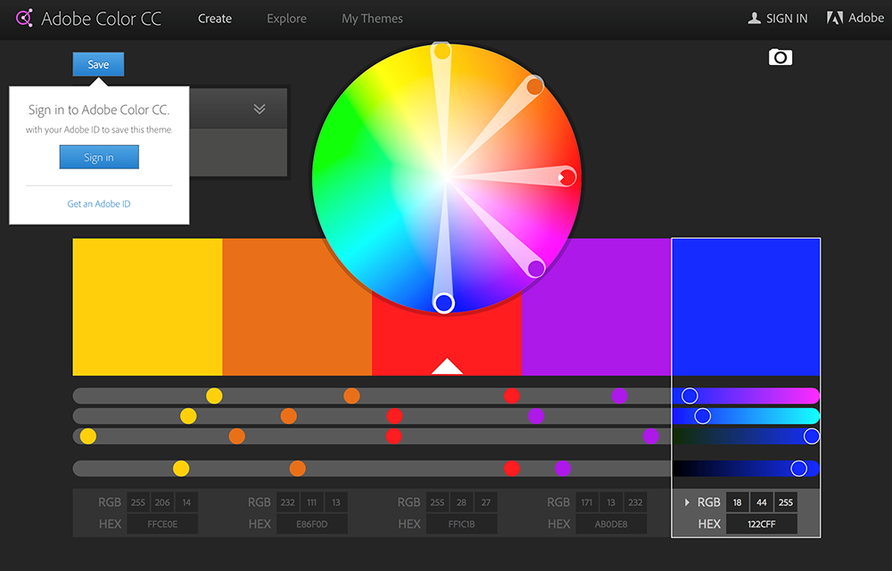Click the top blue-to-magenta slider handle
This screenshot has height=571, width=892.
pos(690,396)
